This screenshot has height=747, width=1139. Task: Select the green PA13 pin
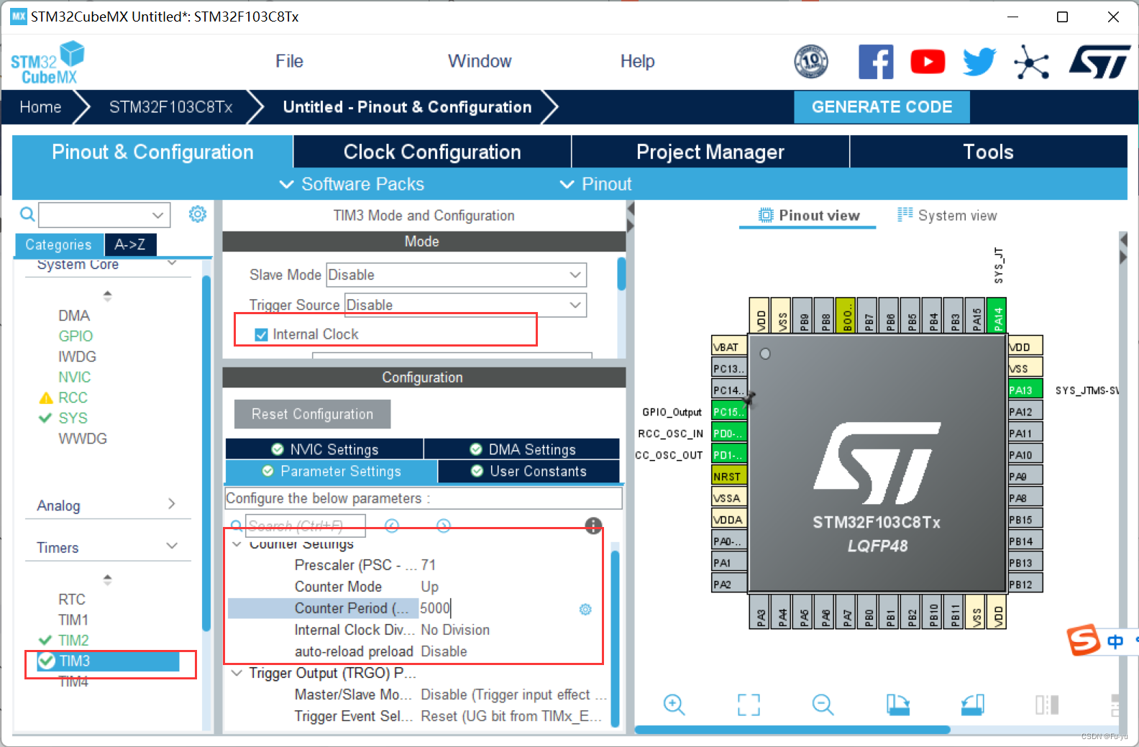point(1025,390)
